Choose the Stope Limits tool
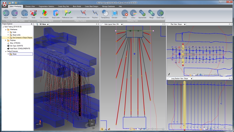 click(x=56, y=13)
